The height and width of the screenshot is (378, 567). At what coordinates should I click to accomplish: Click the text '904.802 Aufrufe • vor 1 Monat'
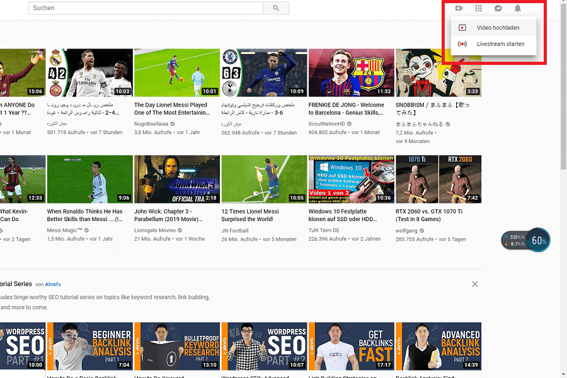tap(344, 132)
